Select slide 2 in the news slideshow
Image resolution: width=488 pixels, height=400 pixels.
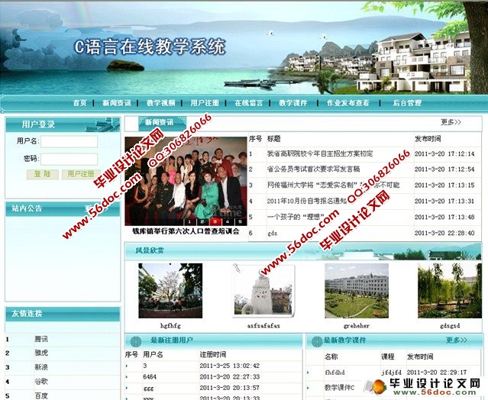click(x=202, y=222)
